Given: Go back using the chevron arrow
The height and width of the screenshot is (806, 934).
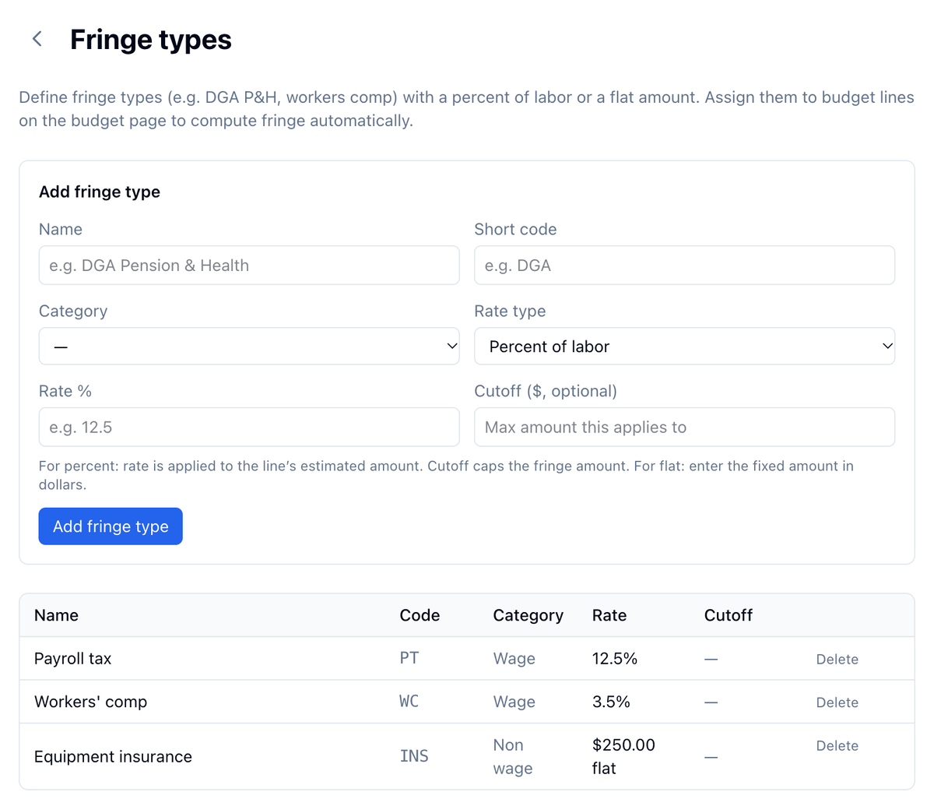Looking at the screenshot, I should click(x=37, y=39).
